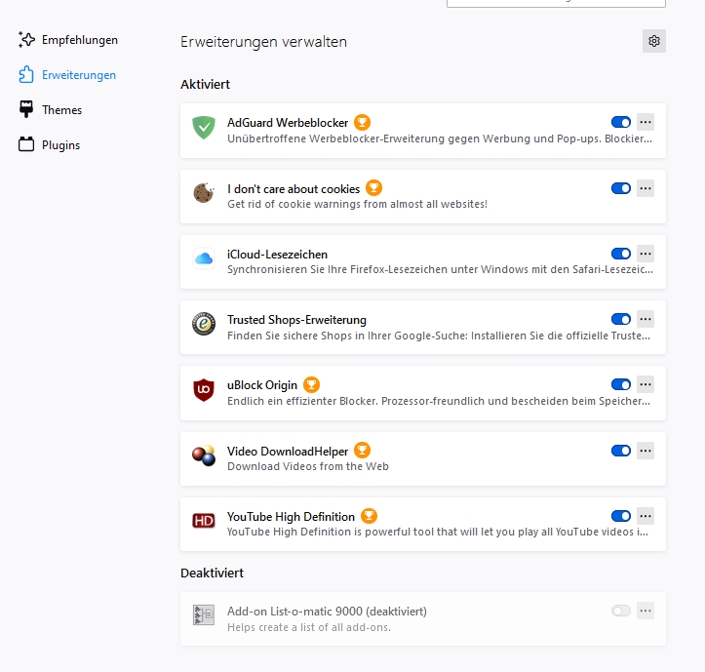Open the three-dot menu for Video DownloadHelper
Viewport: 705px width, 672px height.
pyautogui.click(x=646, y=451)
